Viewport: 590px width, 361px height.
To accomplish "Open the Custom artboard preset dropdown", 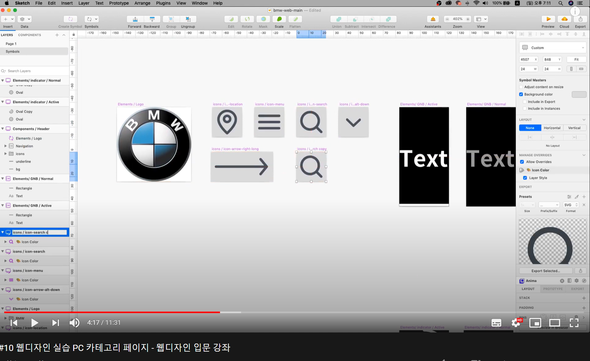I will tap(553, 48).
